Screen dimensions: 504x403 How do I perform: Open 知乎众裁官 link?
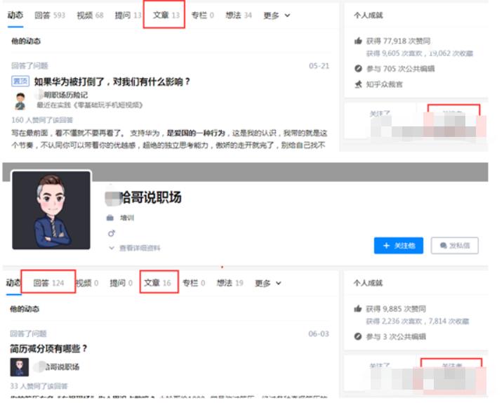[x=385, y=84]
